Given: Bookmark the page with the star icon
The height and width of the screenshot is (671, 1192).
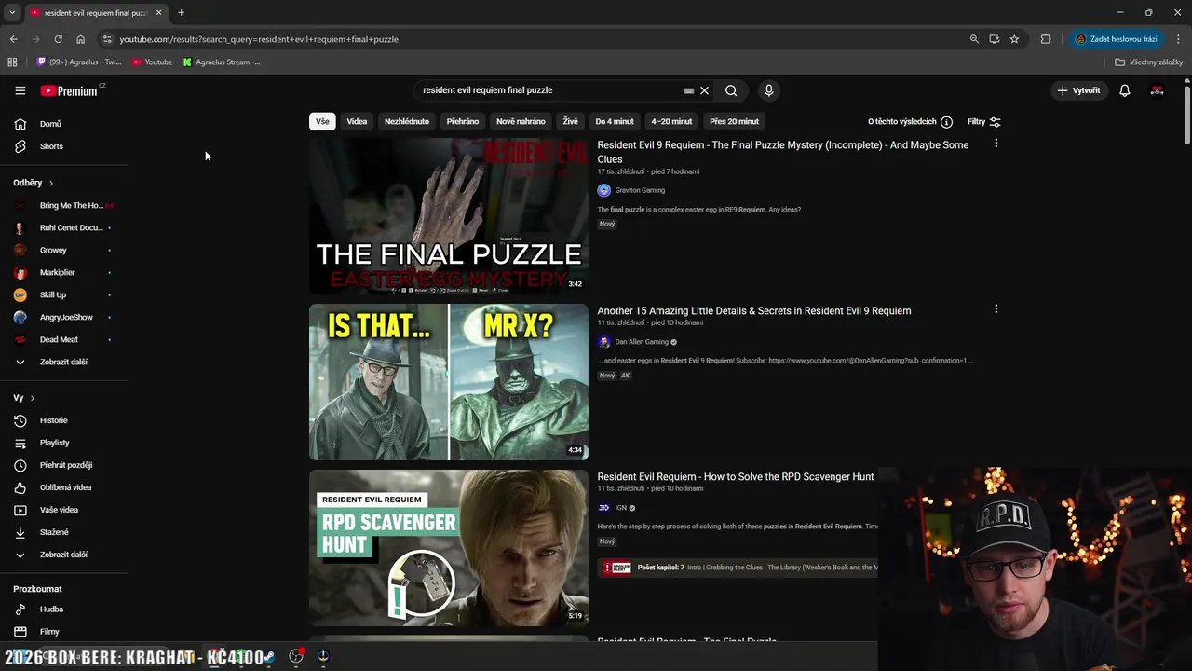Looking at the screenshot, I should pyautogui.click(x=1014, y=39).
